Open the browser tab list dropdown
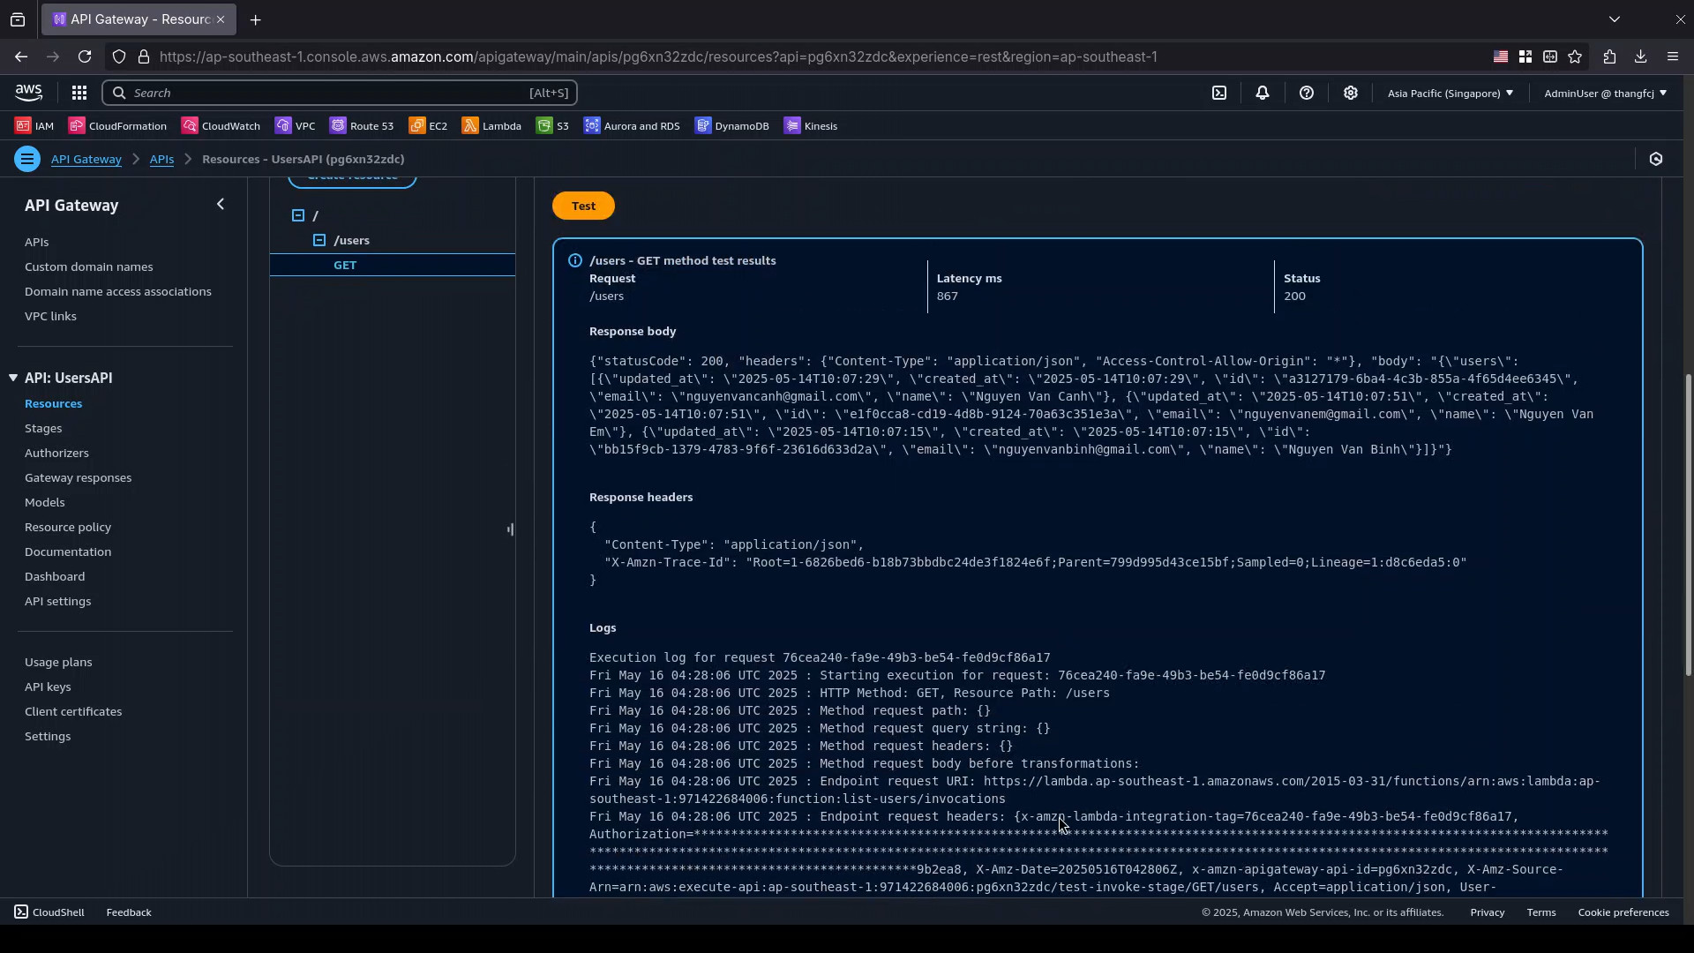1694x953 pixels. pyautogui.click(x=1615, y=19)
